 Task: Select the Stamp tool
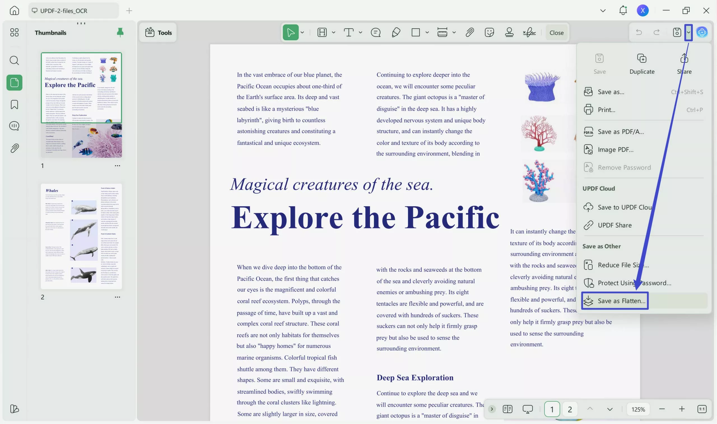[x=509, y=32]
